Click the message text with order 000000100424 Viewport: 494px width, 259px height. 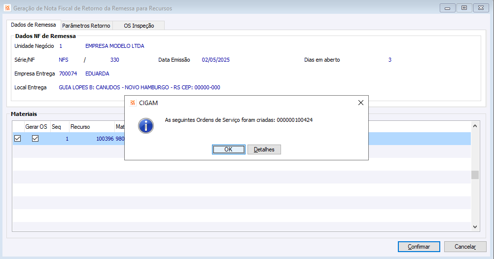click(239, 120)
